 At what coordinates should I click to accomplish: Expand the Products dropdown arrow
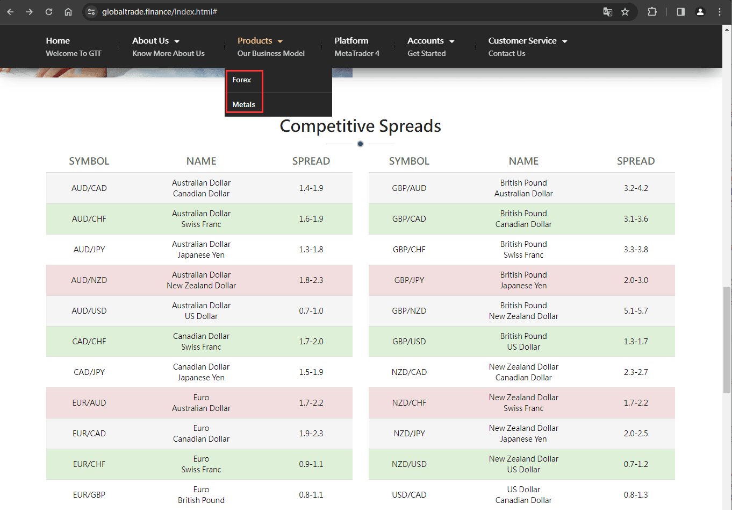click(280, 41)
